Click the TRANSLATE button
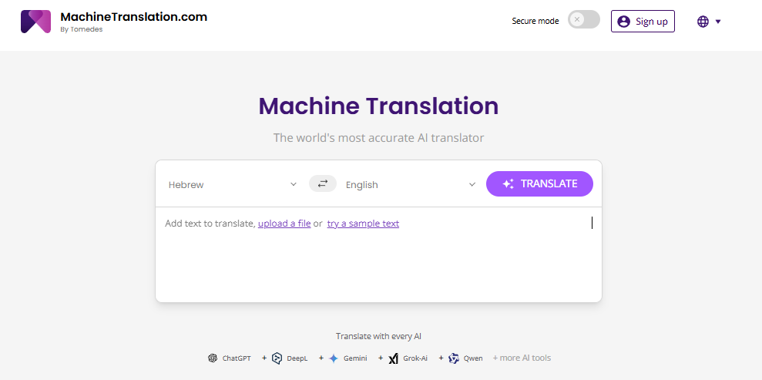Image resolution: width=762 pixels, height=380 pixels. click(x=539, y=183)
